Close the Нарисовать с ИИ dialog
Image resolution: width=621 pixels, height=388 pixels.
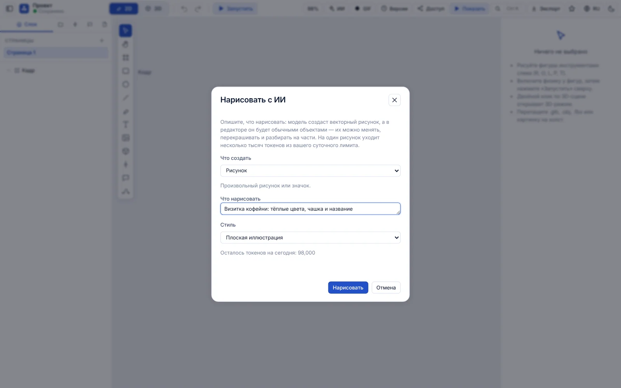point(394,100)
